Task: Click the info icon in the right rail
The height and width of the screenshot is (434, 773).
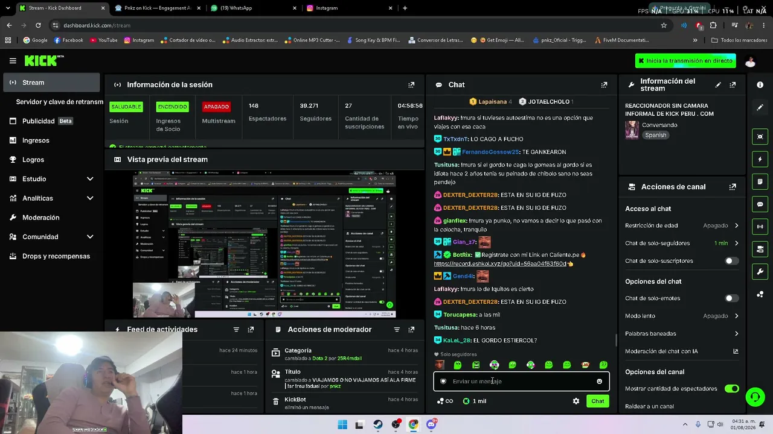Action: click(x=760, y=85)
